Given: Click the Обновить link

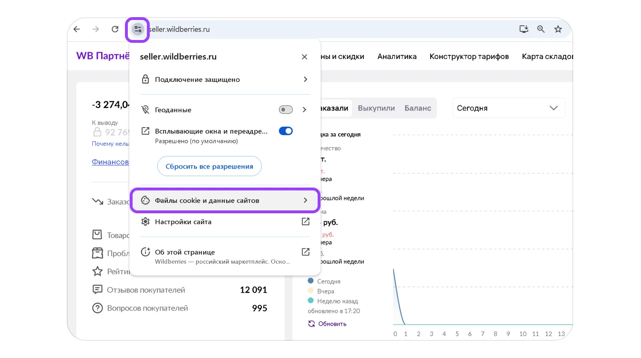Looking at the screenshot, I should (x=332, y=324).
